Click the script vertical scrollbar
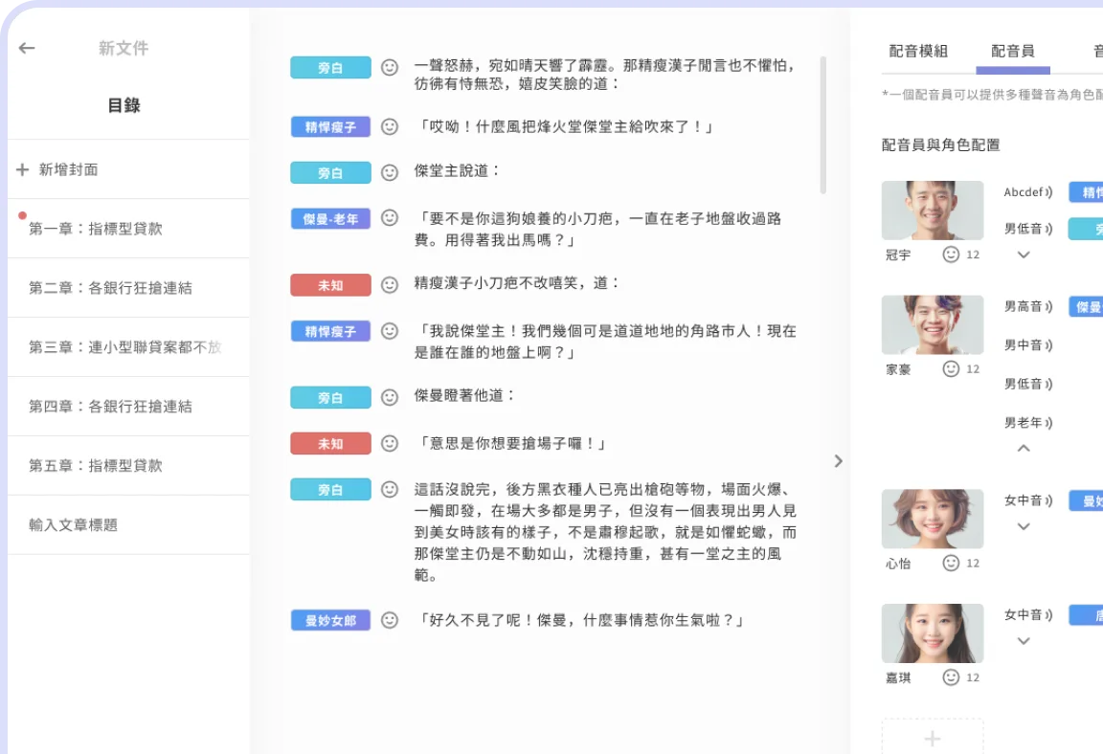 coord(823,124)
